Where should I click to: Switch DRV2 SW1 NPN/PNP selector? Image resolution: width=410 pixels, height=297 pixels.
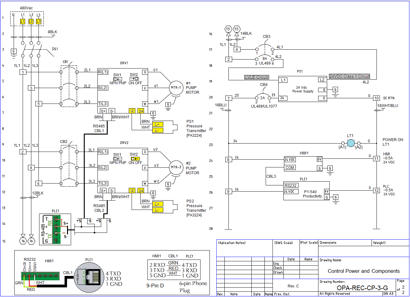[118, 159]
